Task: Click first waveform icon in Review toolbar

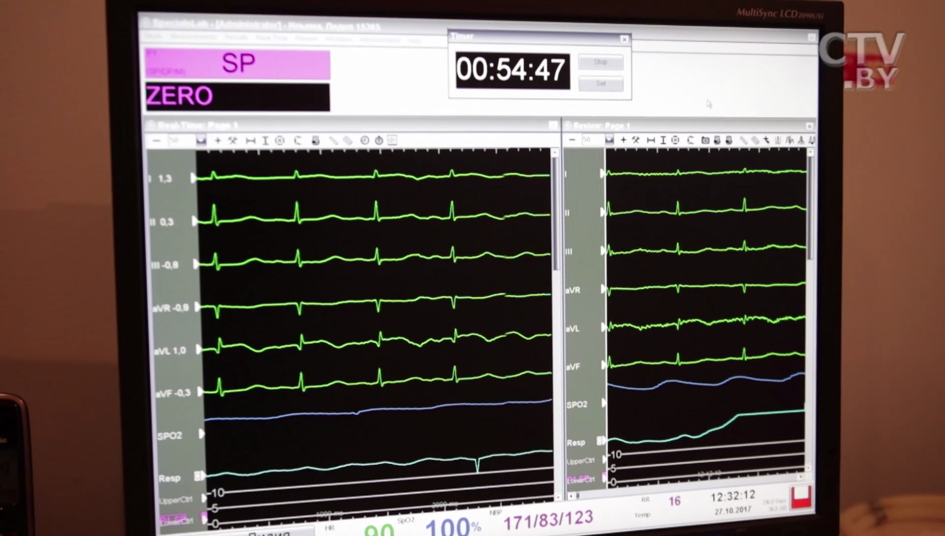Action: (x=778, y=140)
